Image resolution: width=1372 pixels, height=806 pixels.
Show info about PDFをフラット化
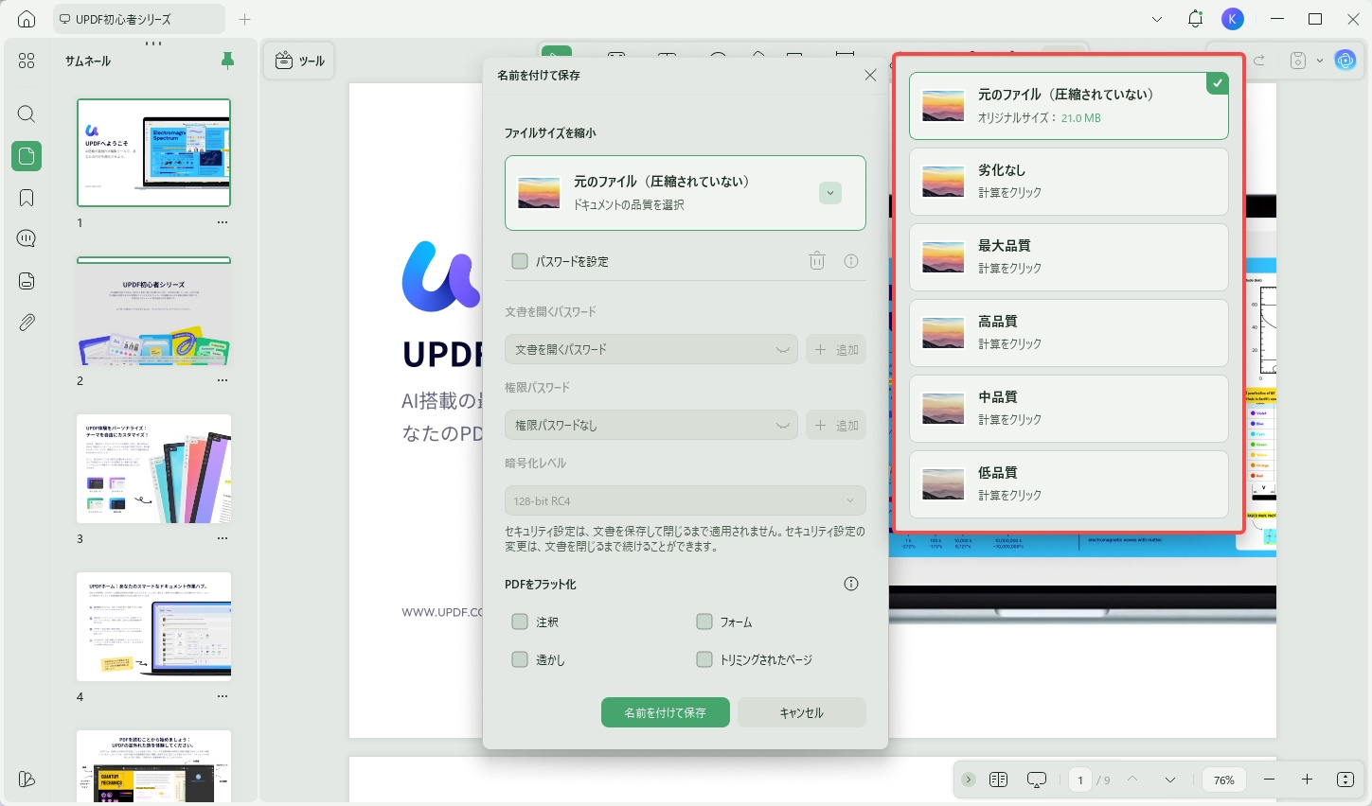tap(851, 584)
